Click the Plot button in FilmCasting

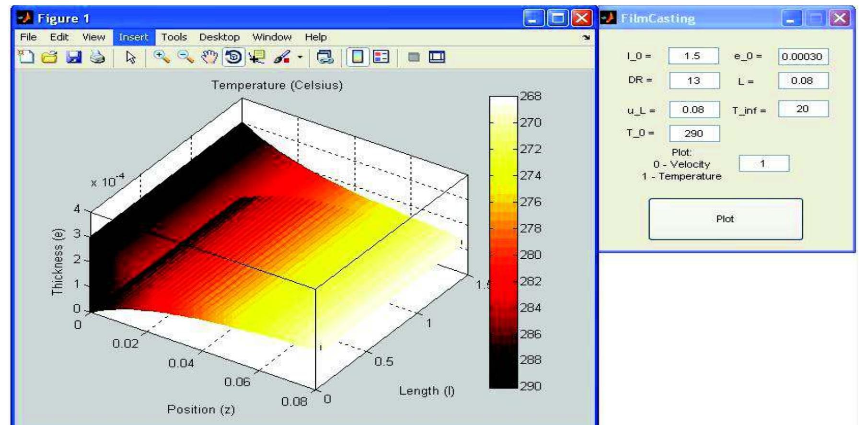(726, 219)
